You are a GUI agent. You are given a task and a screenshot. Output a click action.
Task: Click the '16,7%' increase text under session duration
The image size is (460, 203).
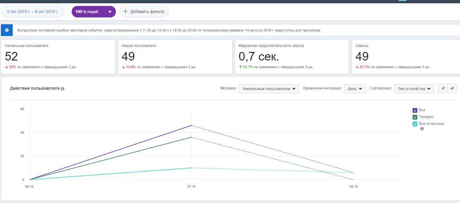click(x=247, y=67)
